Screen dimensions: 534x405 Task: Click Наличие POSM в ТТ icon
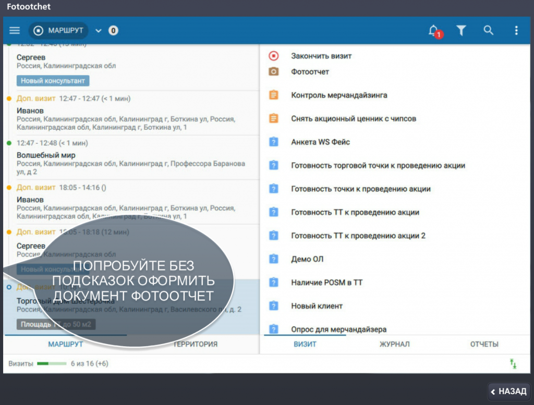(x=273, y=283)
